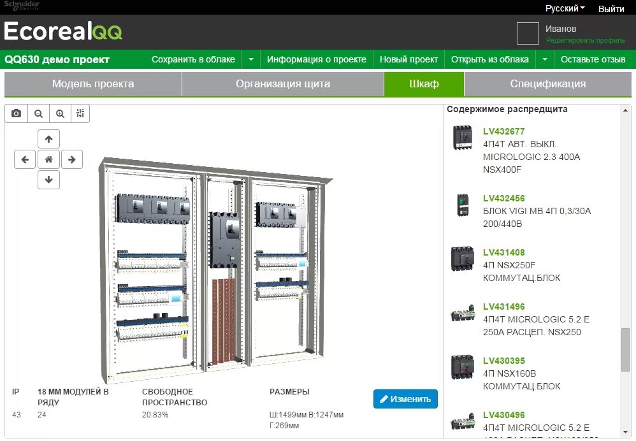Click the modules per row value 24
This screenshot has width=636, height=441.
(x=42, y=415)
